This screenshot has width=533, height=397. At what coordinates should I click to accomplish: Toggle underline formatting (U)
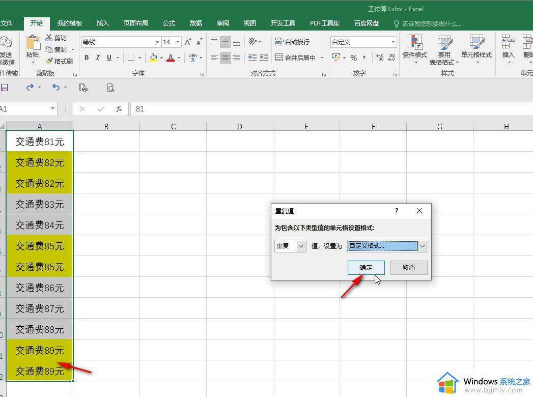[109, 58]
